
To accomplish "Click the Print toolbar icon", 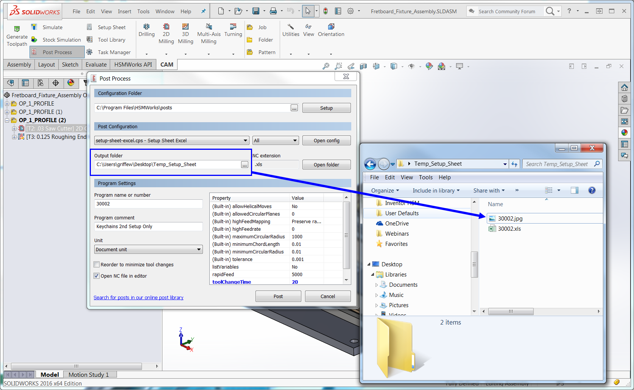I will click(273, 11).
